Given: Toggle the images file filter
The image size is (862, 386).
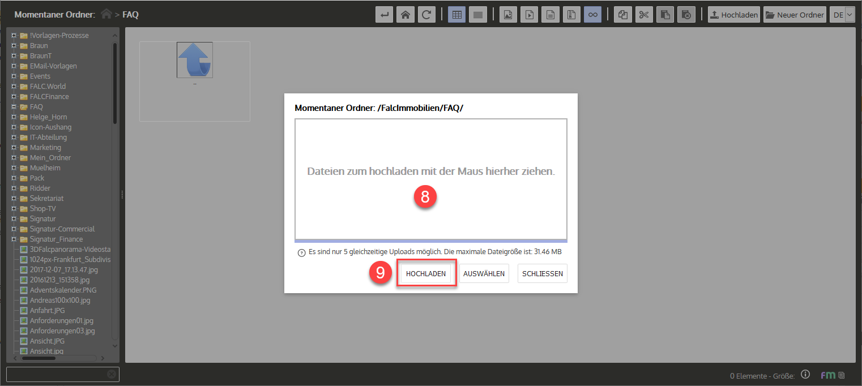Looking at the screenshot, I should coord(508,15).
